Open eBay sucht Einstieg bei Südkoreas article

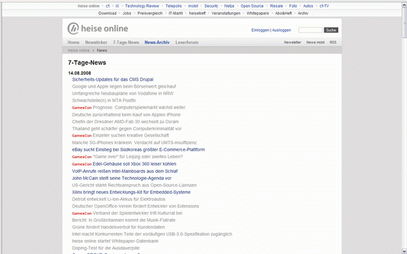tap(139, 150)
